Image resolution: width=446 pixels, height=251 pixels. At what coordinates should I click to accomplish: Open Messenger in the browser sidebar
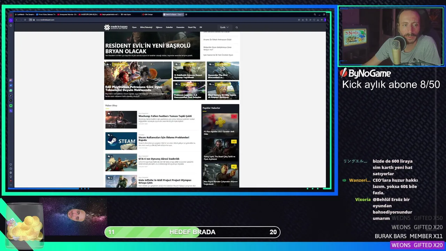click(11, 85)
